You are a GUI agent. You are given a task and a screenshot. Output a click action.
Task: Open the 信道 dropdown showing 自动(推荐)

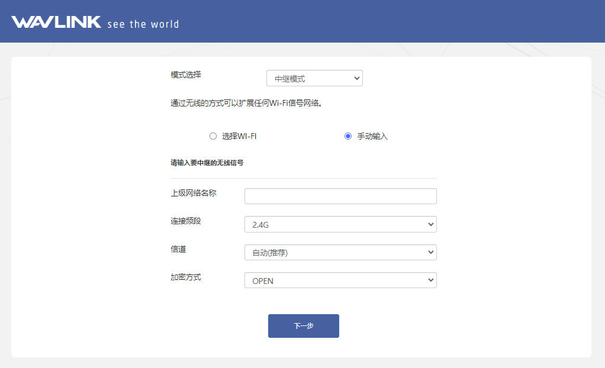[340, 253]
